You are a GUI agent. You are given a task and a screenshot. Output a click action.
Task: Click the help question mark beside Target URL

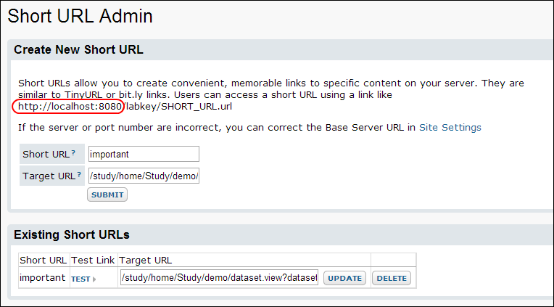coord(79,174)
